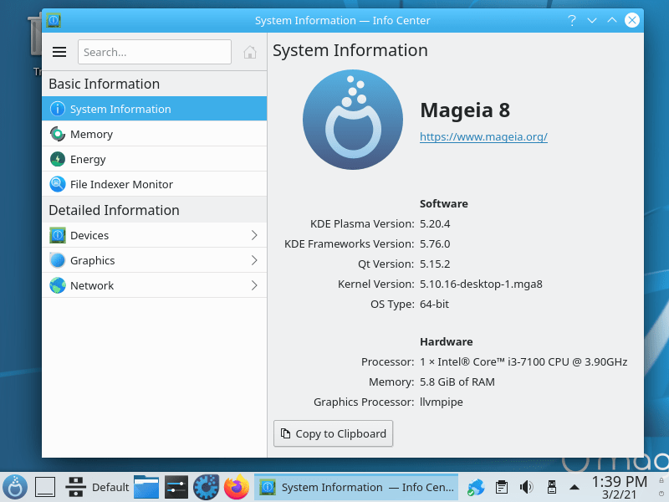Open the clipboard tray icon
The image size is (669, 502).
(x=502, y=487)
